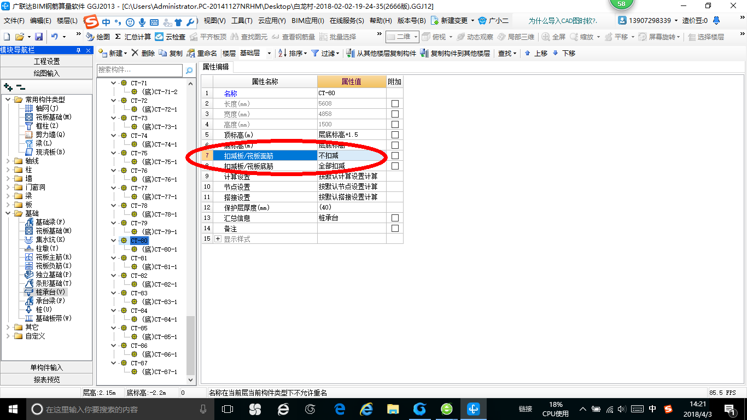Collapse the 基础 tree node

[8, 213]
